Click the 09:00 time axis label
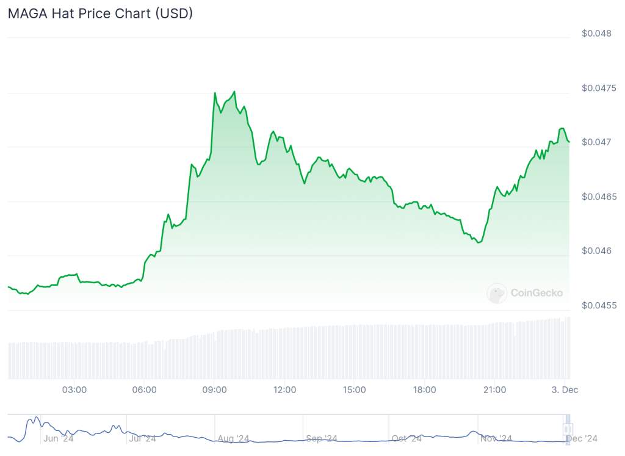The height and width of the screenshot is (456, 625). (x=215, y=389)
